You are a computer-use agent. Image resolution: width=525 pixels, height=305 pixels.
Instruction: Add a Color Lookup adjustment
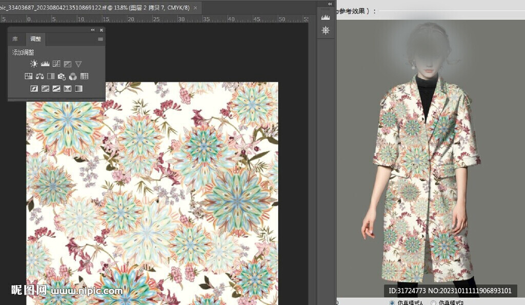(x=84, y=76)
